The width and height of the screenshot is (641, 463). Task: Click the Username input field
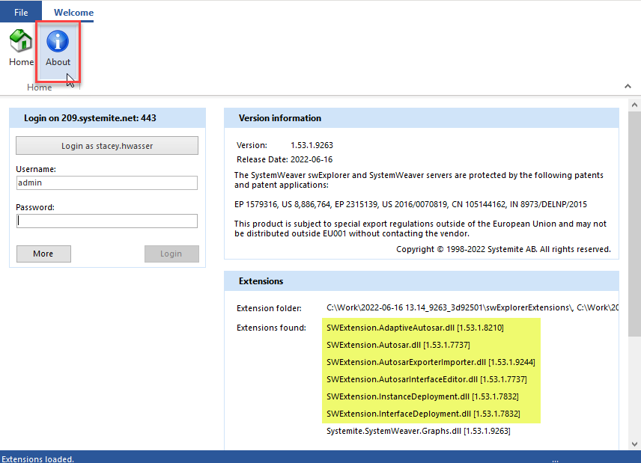click(x=106, y=183)
